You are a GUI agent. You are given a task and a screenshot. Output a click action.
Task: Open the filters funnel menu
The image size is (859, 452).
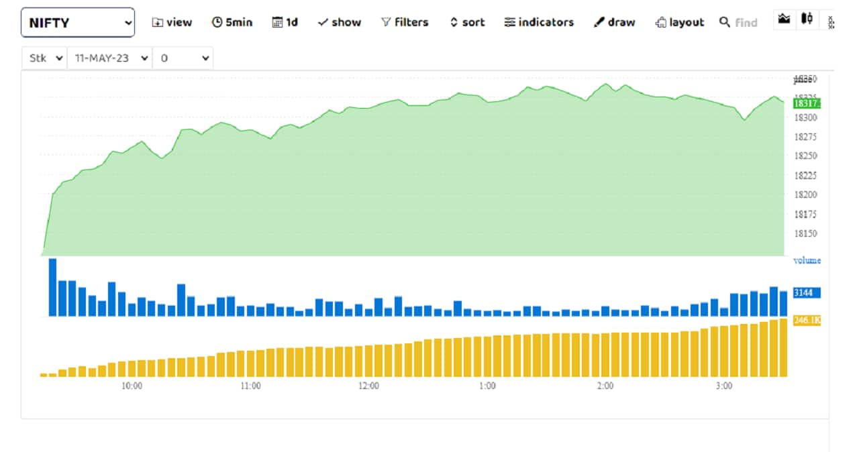[405, 22]
